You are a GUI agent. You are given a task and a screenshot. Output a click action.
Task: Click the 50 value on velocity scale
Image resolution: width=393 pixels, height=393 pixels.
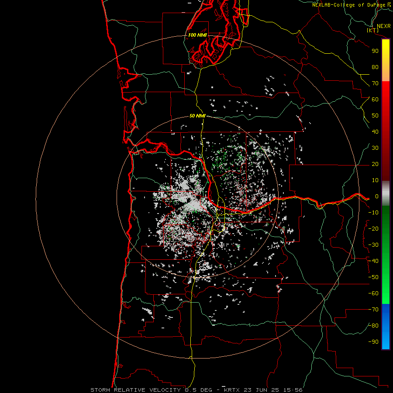(x=375, y=116)
